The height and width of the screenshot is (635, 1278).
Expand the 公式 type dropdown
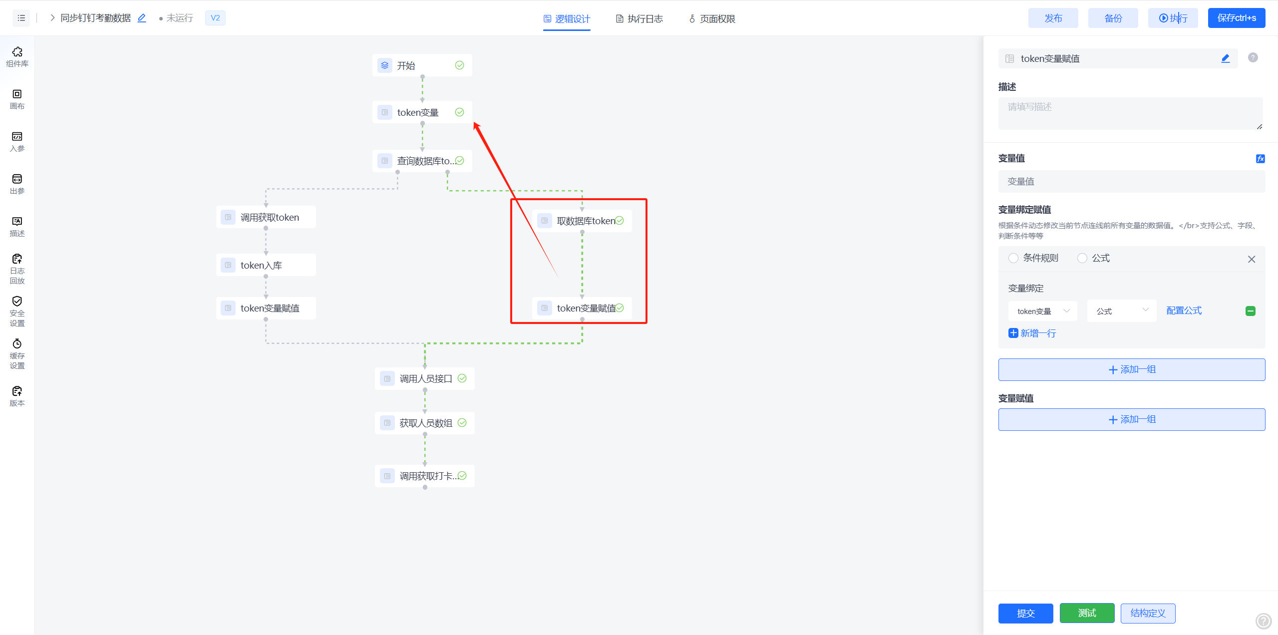[1121, 311]
